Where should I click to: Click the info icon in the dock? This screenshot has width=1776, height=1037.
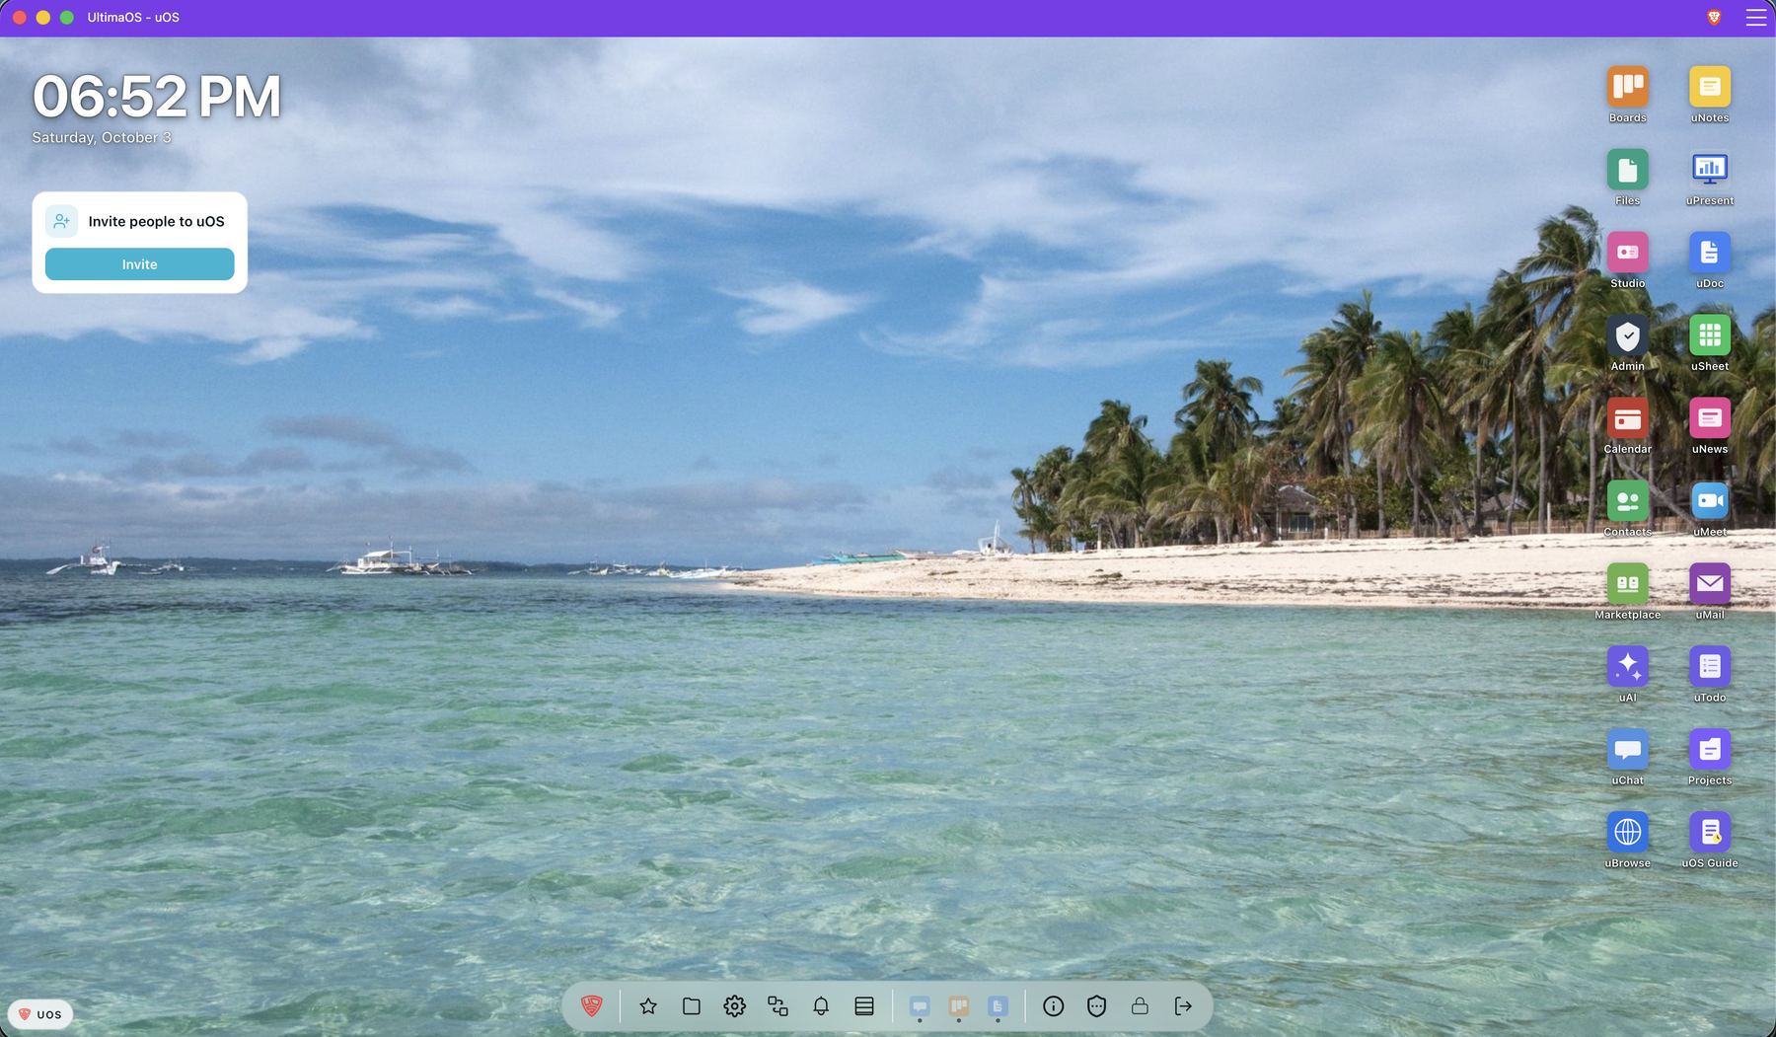point(1053,1006)
